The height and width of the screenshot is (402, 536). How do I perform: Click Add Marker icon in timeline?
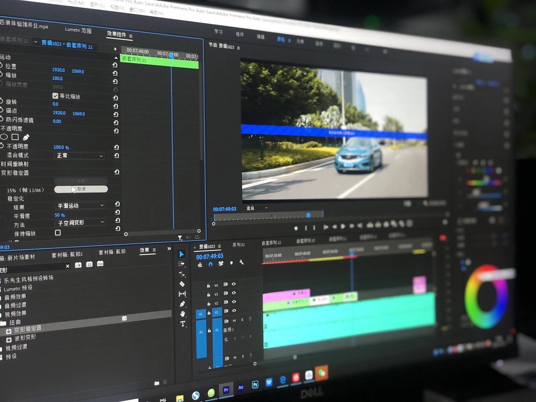(x=232, y=263)
